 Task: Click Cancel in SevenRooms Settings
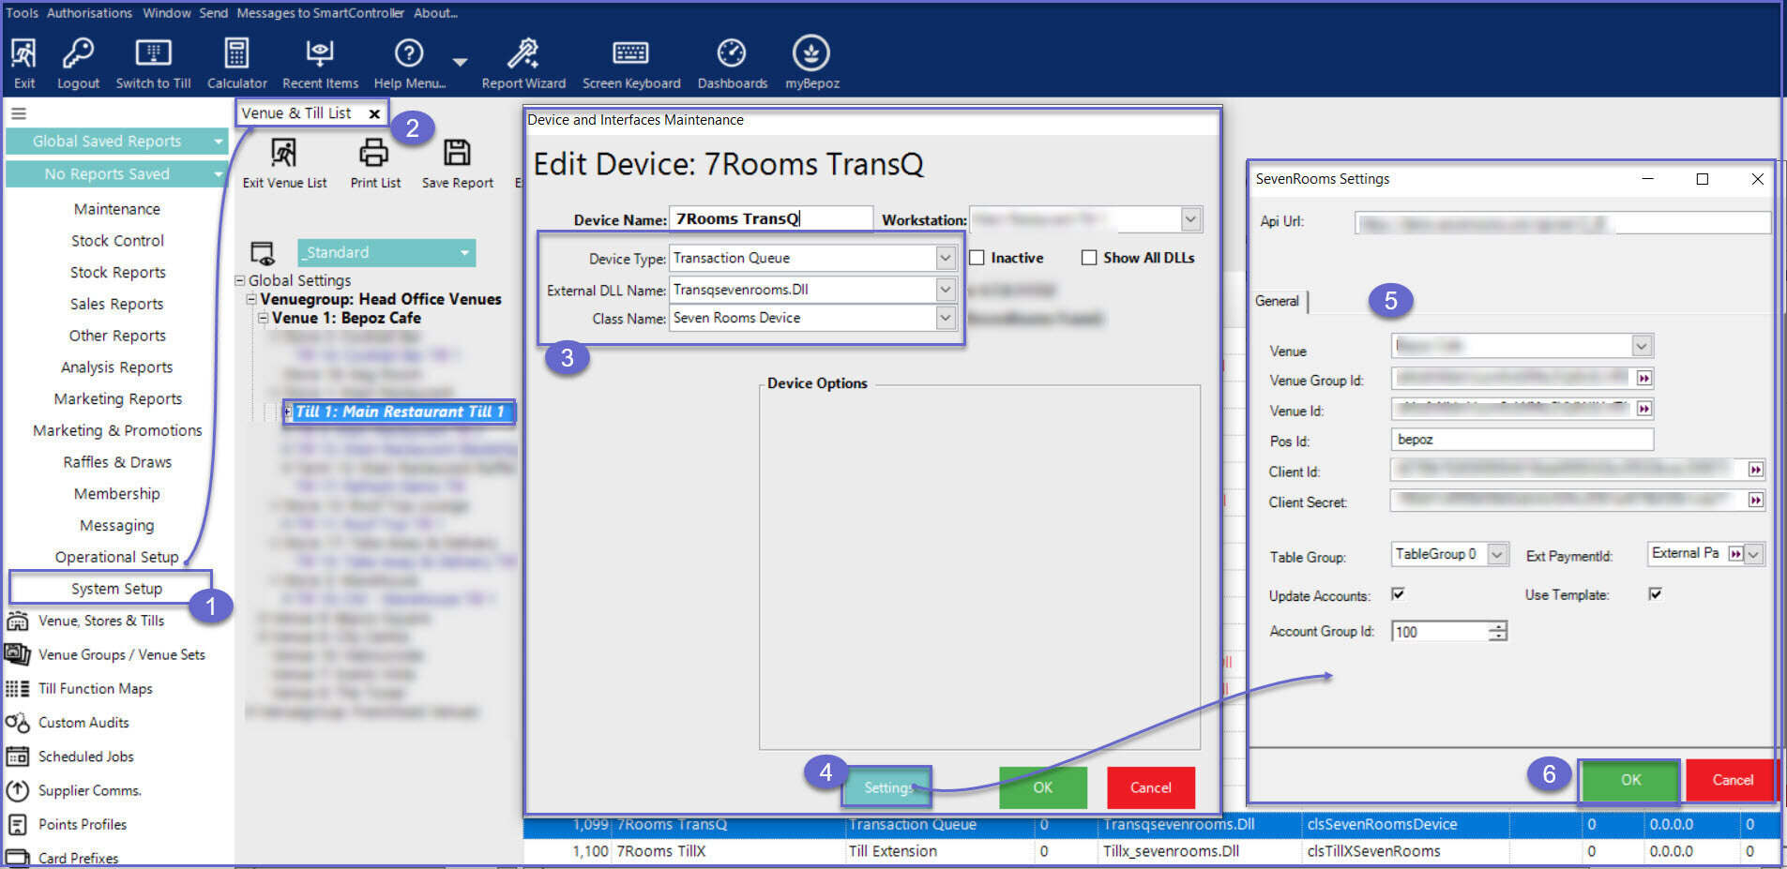coord(1732,780)
